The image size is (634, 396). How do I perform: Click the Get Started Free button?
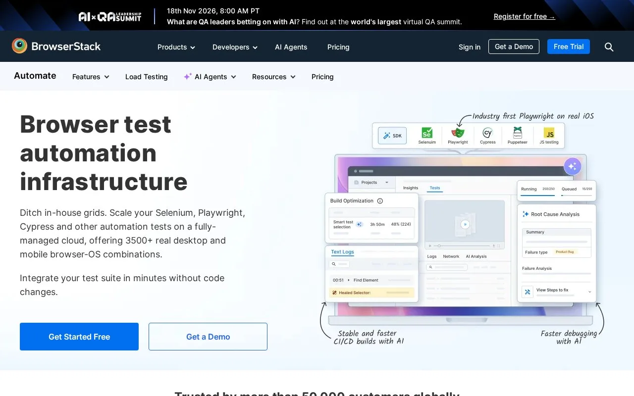point(79,337)
